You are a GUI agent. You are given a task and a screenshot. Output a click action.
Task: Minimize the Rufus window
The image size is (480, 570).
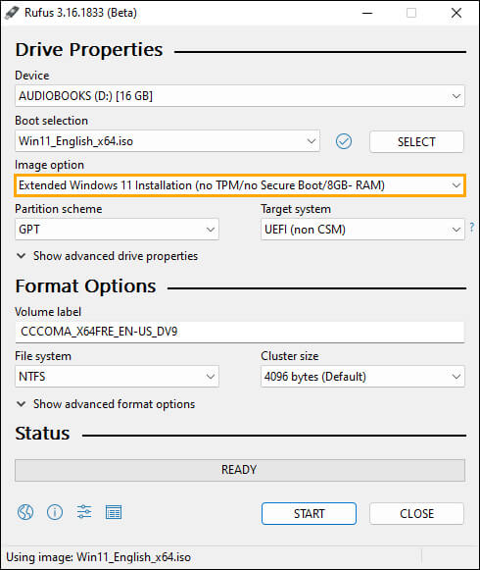click(367, 13)
